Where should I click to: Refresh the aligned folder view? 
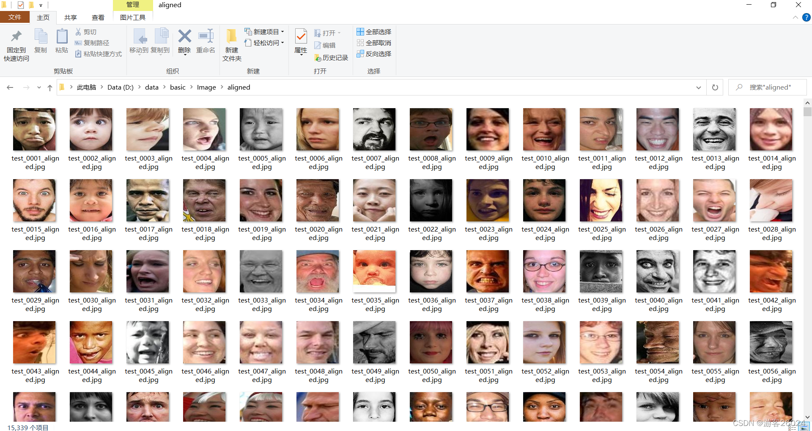coord(715,87)
